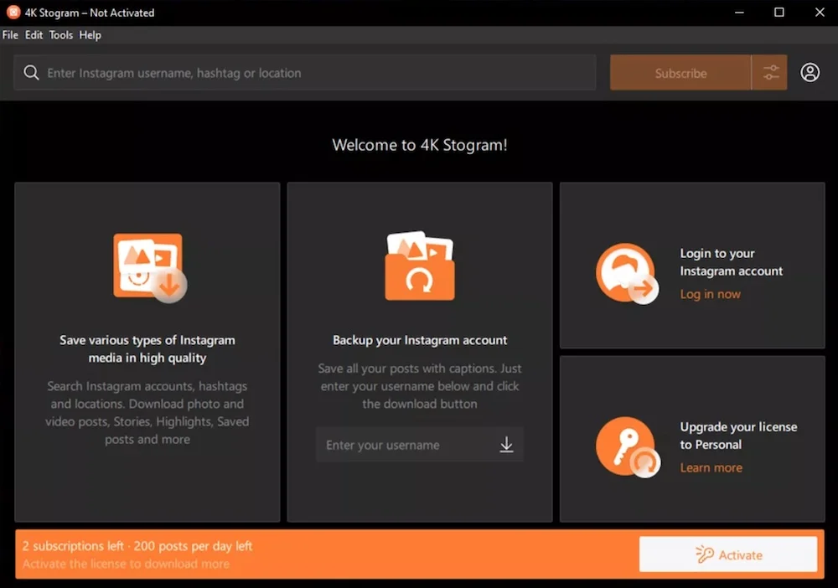The image size is (838, 588).
Task: Click the license key upgrade icon
Action: click(628, 447)
